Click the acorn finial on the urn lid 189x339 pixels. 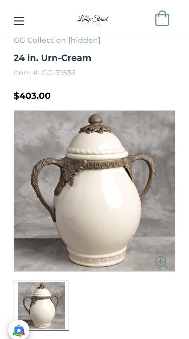[x=95, y=119]
